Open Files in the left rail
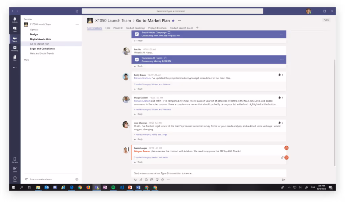The image size is (345, 202). coord(15,58)
